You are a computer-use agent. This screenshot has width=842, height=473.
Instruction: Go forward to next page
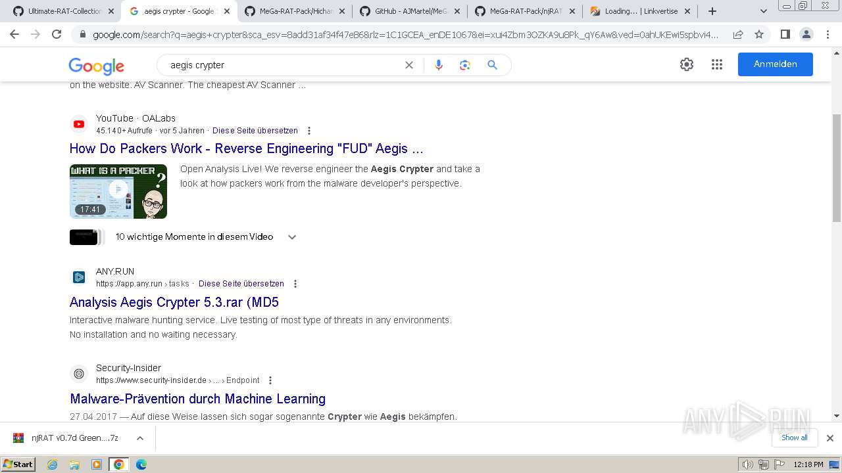[x=36, y=34]
